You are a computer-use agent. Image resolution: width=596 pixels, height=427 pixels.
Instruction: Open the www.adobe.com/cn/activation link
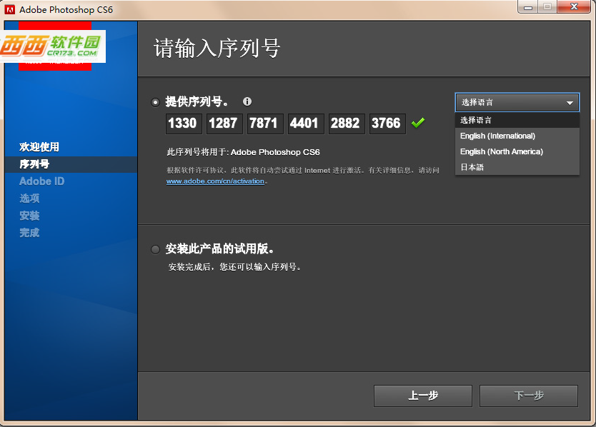(215, 181)
